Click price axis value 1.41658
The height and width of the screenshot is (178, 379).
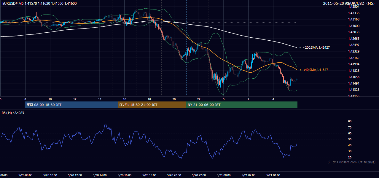[353, 77]
